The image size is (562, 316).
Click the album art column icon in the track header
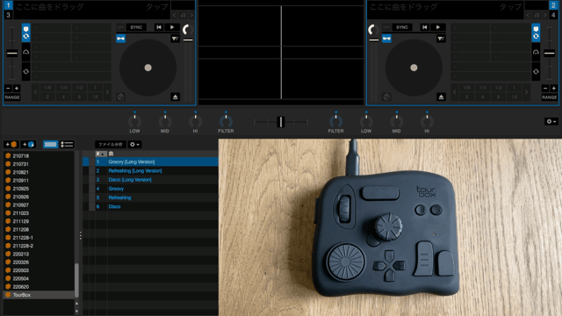(x=112, y=154)
